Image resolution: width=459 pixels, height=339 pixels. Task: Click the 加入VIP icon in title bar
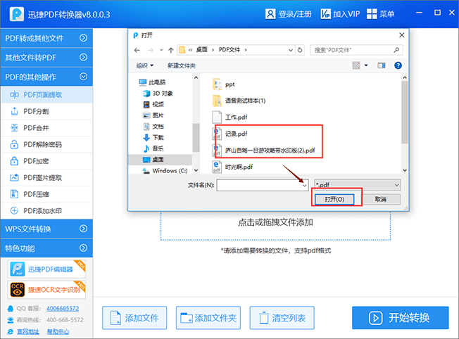click(x=326, y=14)
